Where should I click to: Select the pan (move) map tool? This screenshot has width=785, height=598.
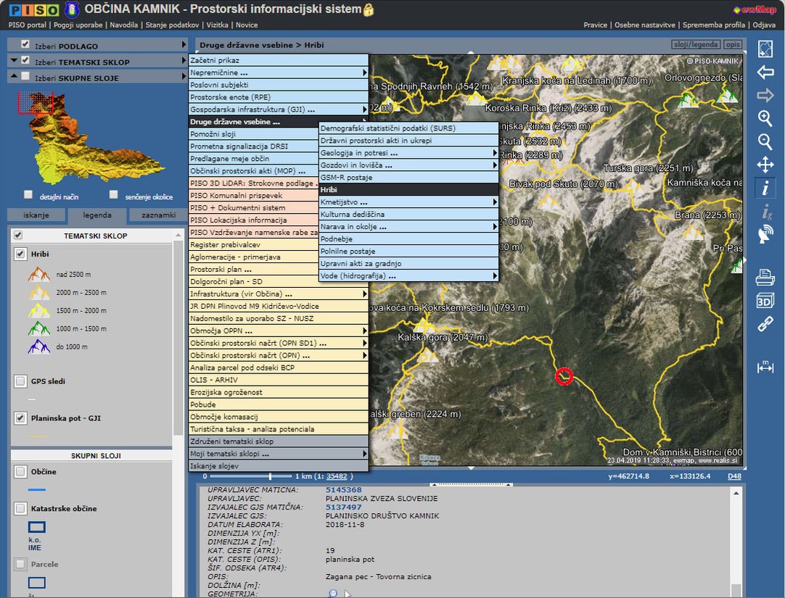[x=765, y=165]
